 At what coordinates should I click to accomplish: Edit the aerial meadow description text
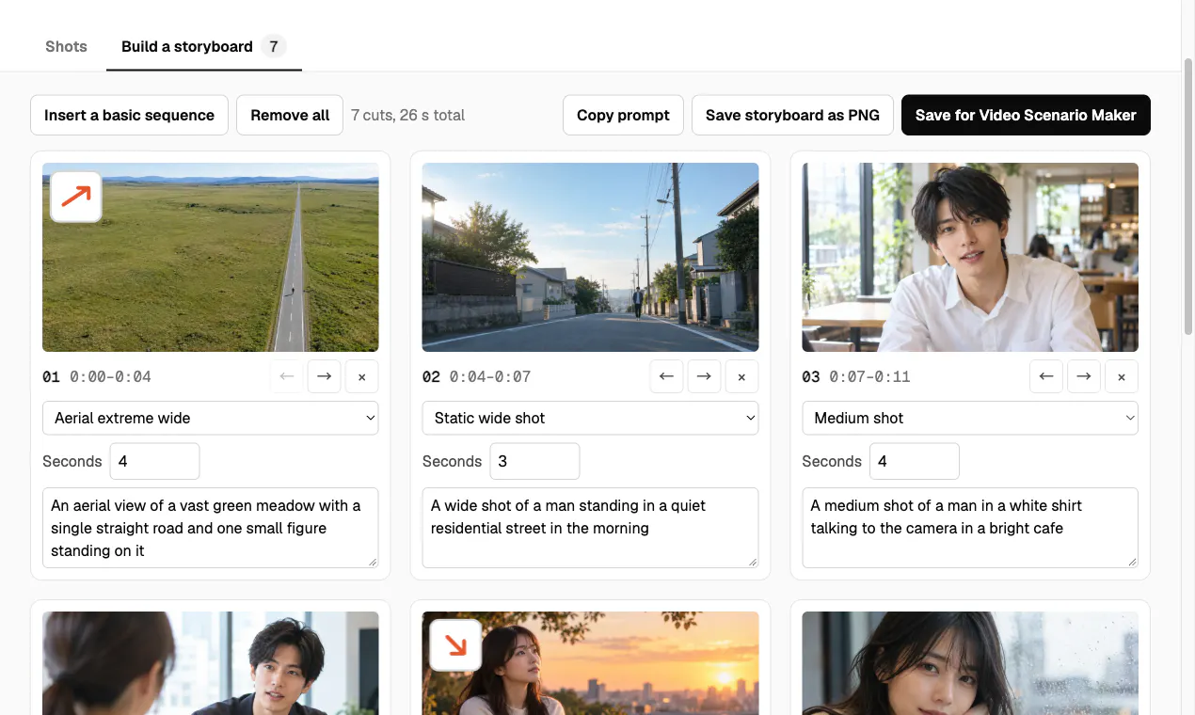tap(211, 528)
